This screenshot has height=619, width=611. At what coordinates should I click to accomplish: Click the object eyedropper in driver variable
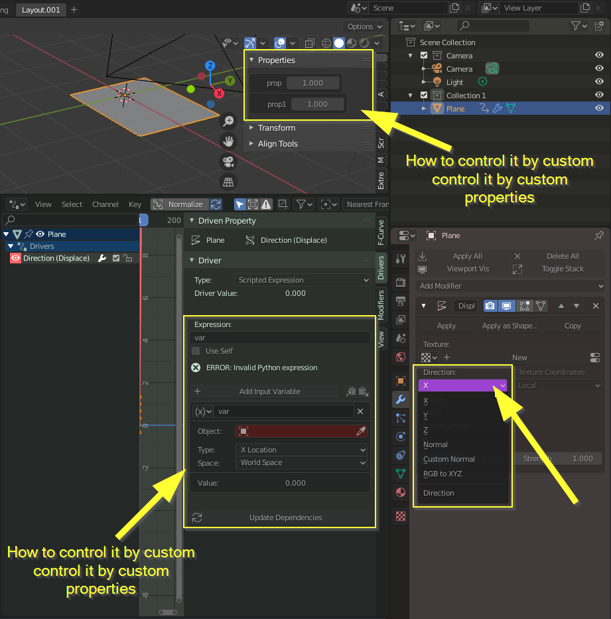click(x=360, y=431)
